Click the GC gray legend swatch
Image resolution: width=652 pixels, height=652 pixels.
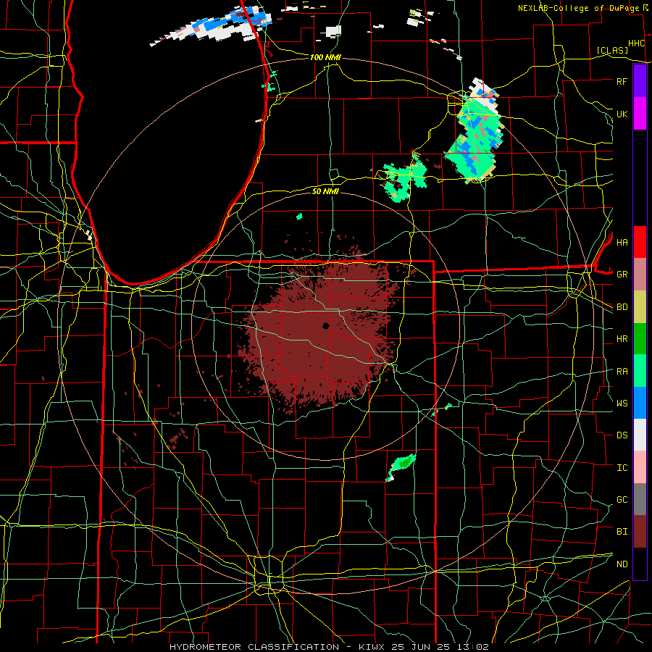[640, 499]
